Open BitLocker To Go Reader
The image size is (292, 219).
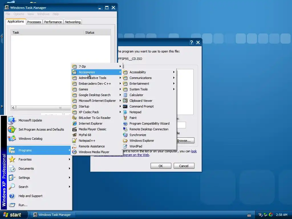point(97,118)
